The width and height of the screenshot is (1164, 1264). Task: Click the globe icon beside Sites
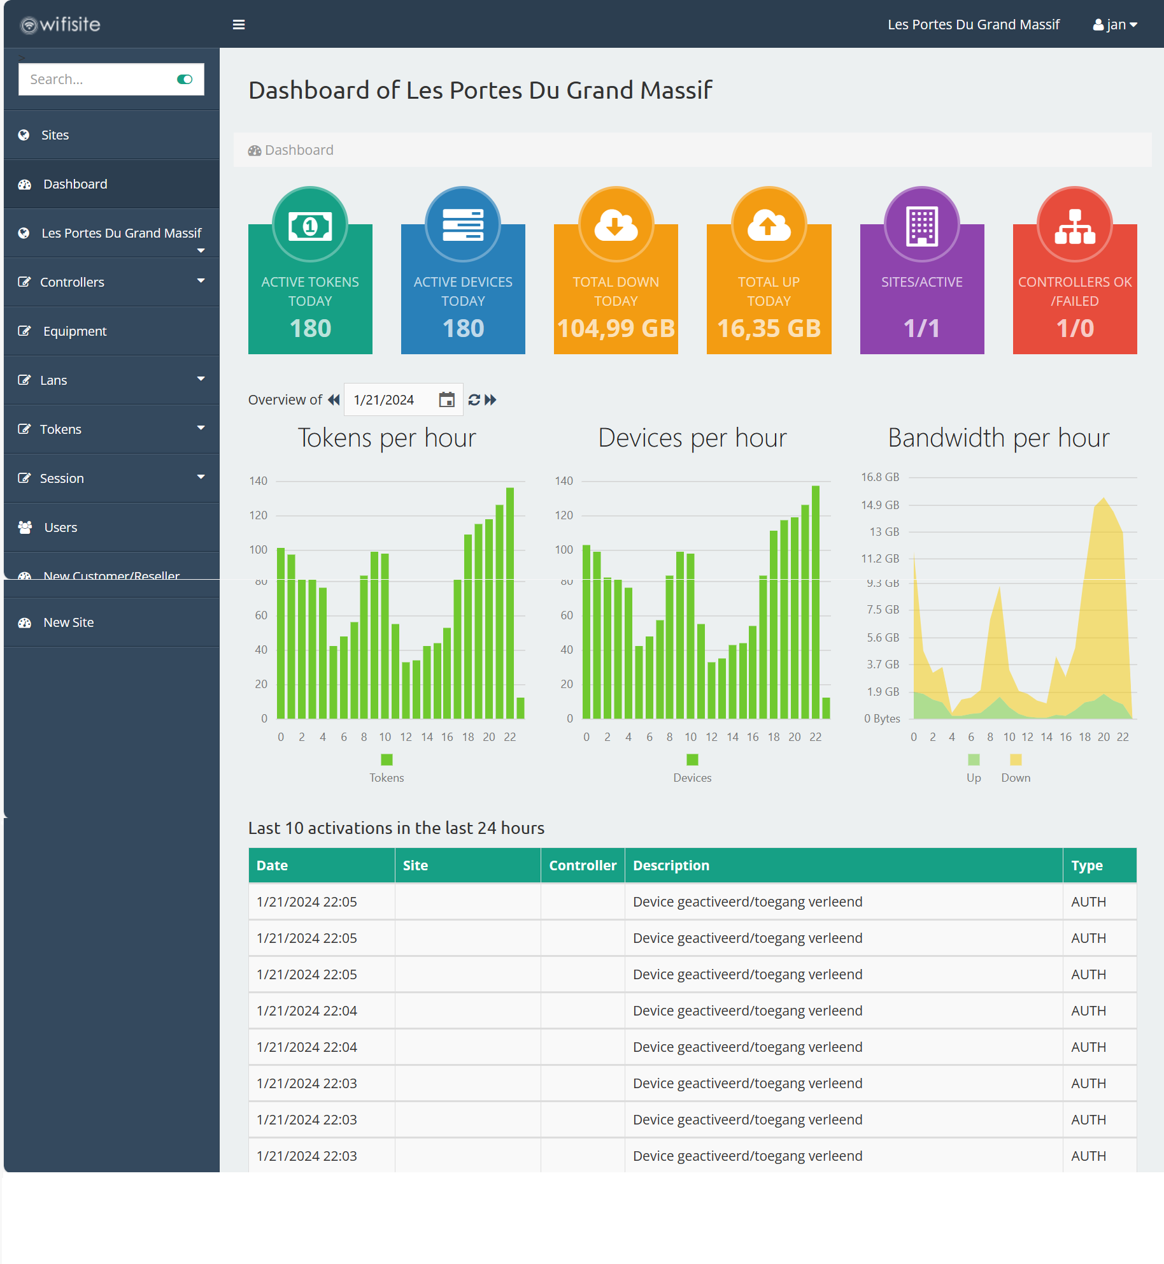tap(24, 135)
